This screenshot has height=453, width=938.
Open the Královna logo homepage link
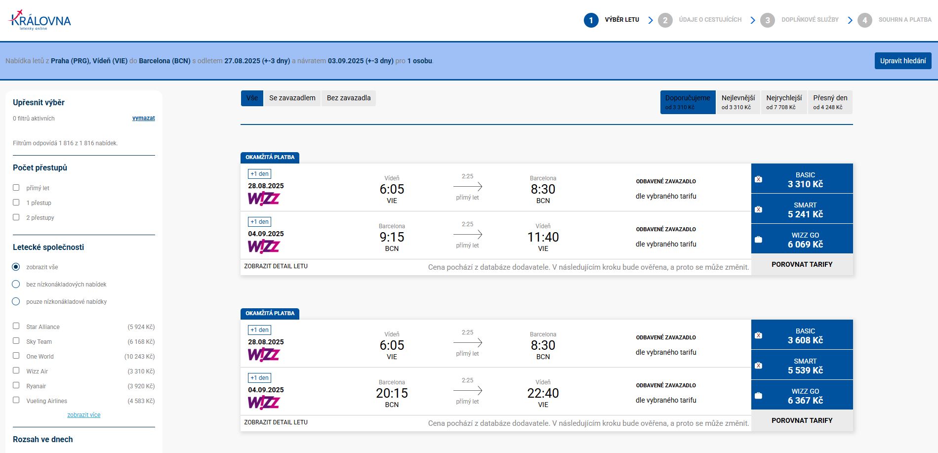[x=41, y=20]
